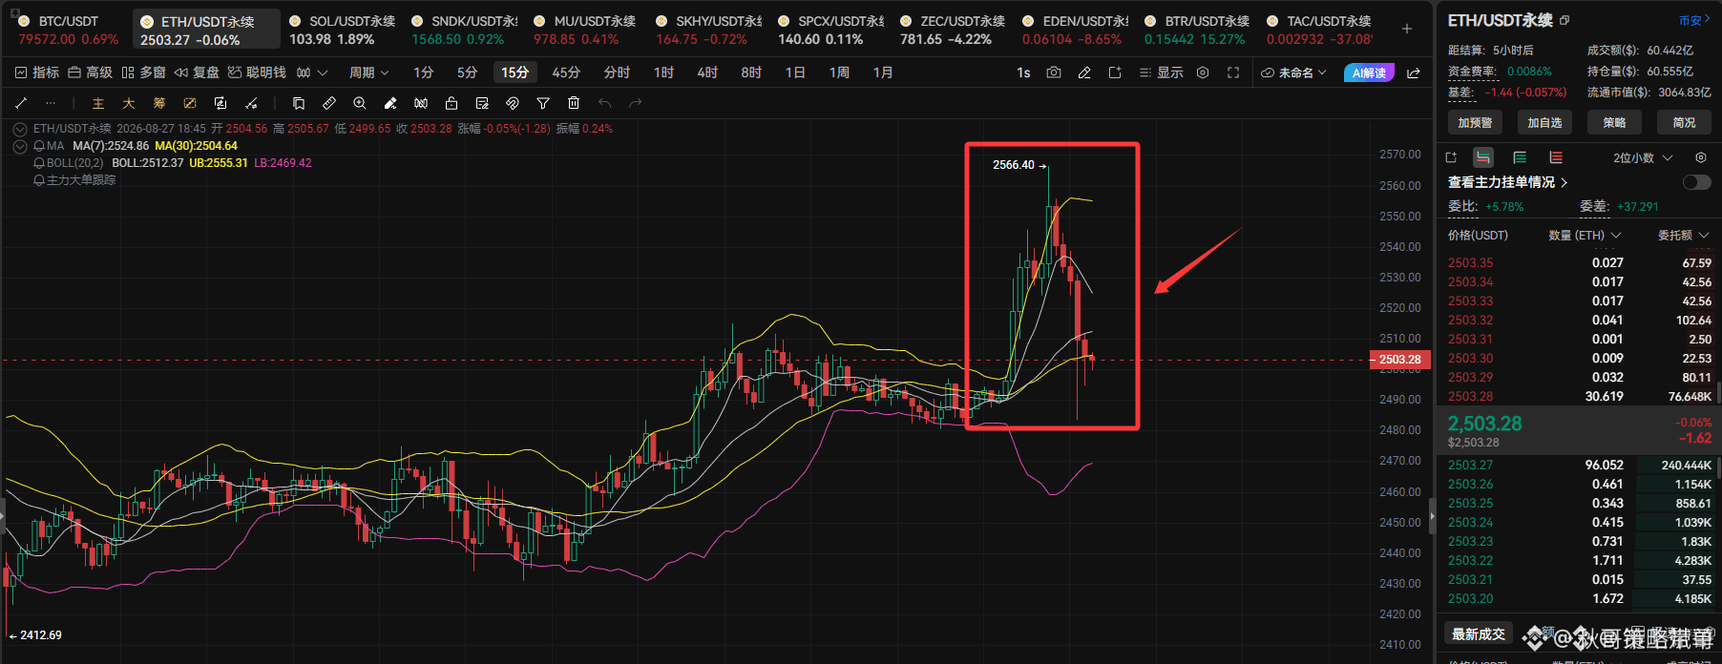Click the 大 large-order tool icon

pyautogui.click(x=129, y=103)
